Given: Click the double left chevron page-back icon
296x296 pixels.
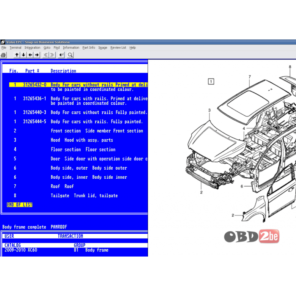Looking at the screenshot, I should point(46,55).
